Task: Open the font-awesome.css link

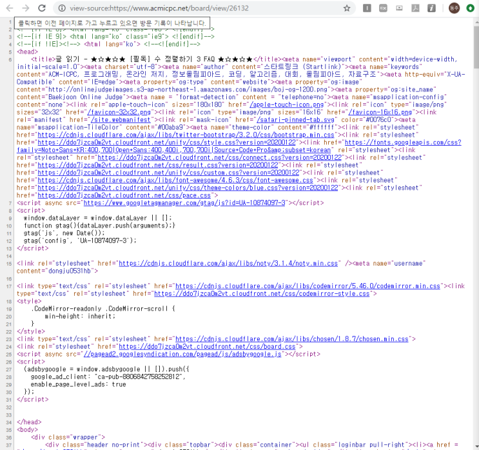Action: (x=175, y=181)
